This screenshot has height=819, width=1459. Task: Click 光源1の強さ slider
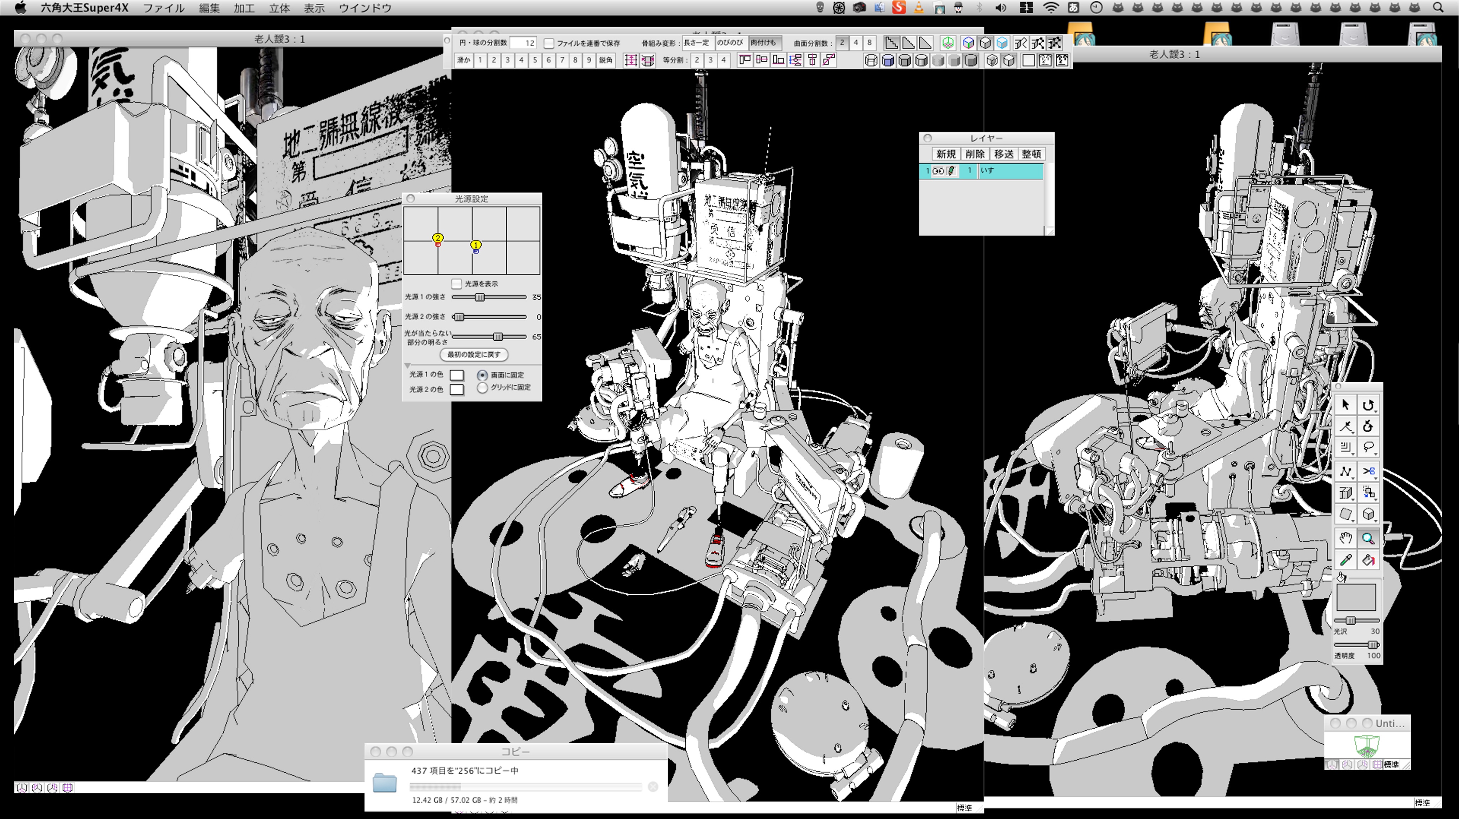(489, 297)
